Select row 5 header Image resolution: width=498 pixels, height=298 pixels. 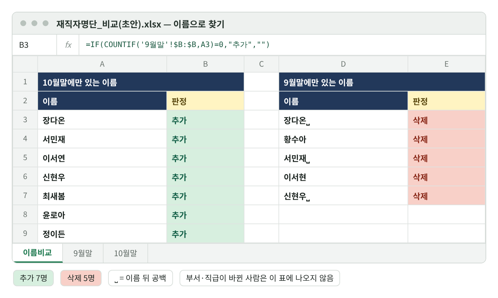click(25, 157)
